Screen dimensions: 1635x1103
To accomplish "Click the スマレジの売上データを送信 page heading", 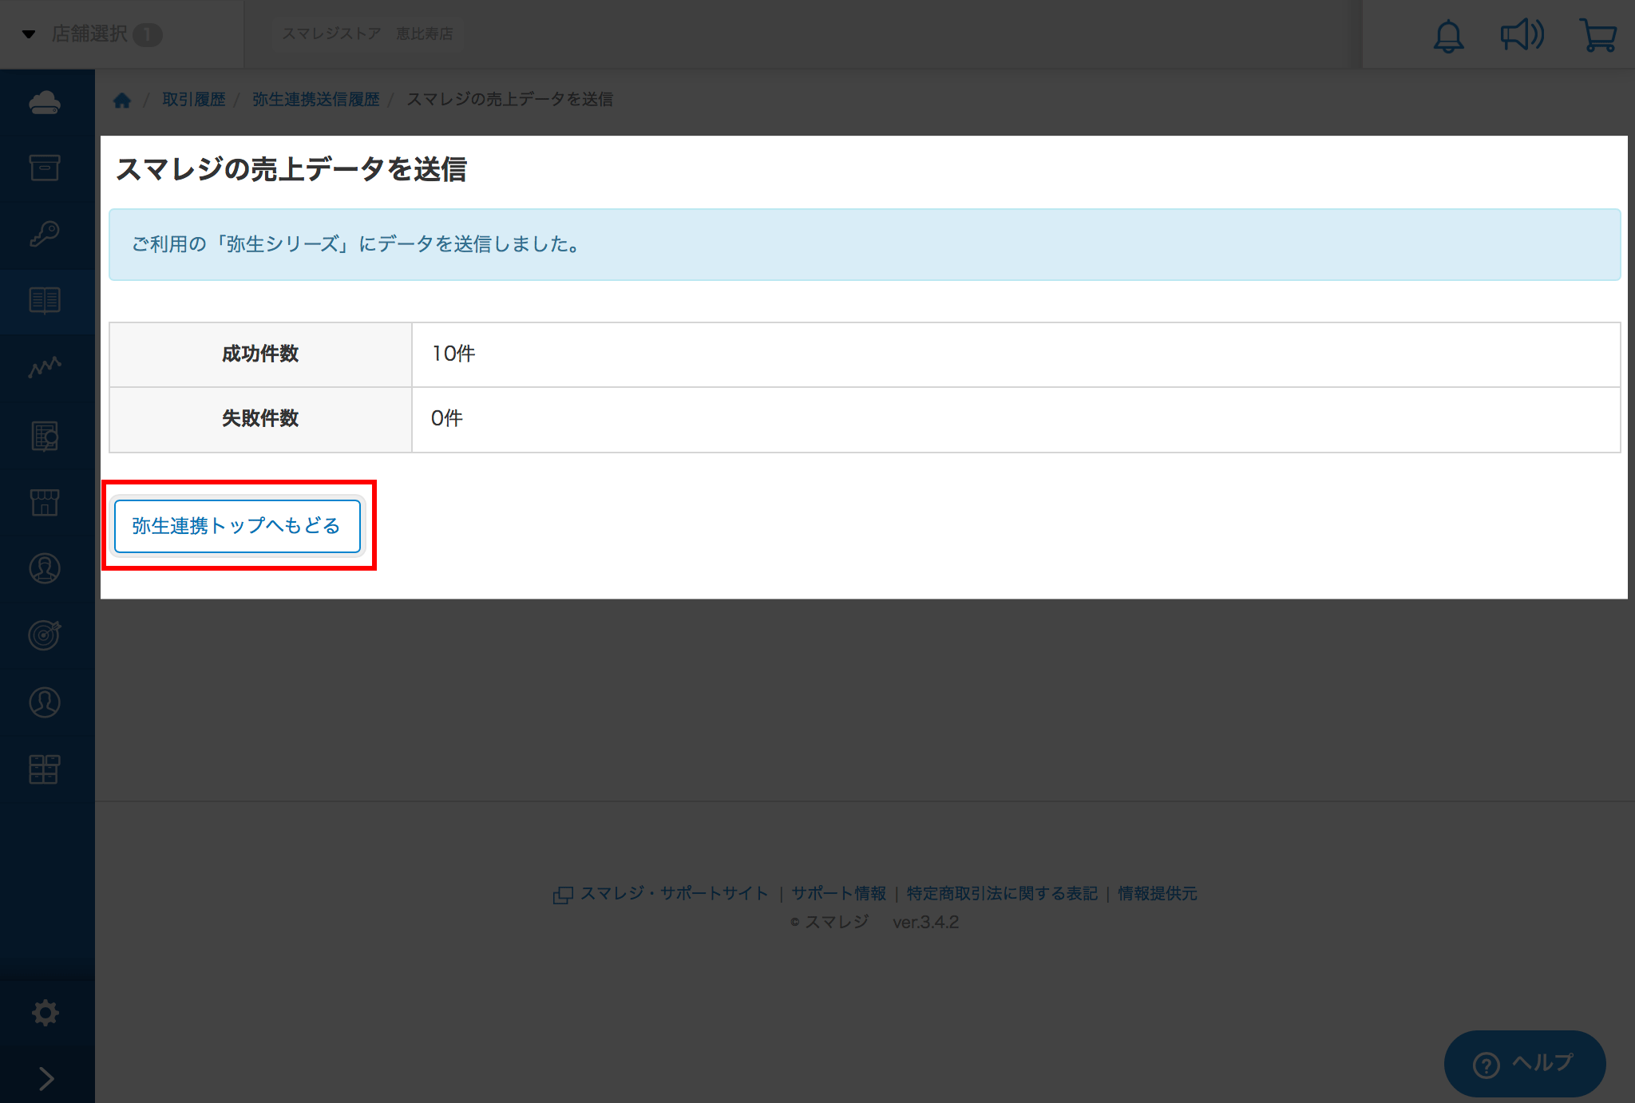I will click(291, 169).
